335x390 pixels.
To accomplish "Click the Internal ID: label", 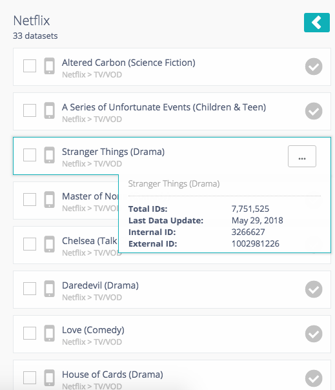I will [152, 232].
